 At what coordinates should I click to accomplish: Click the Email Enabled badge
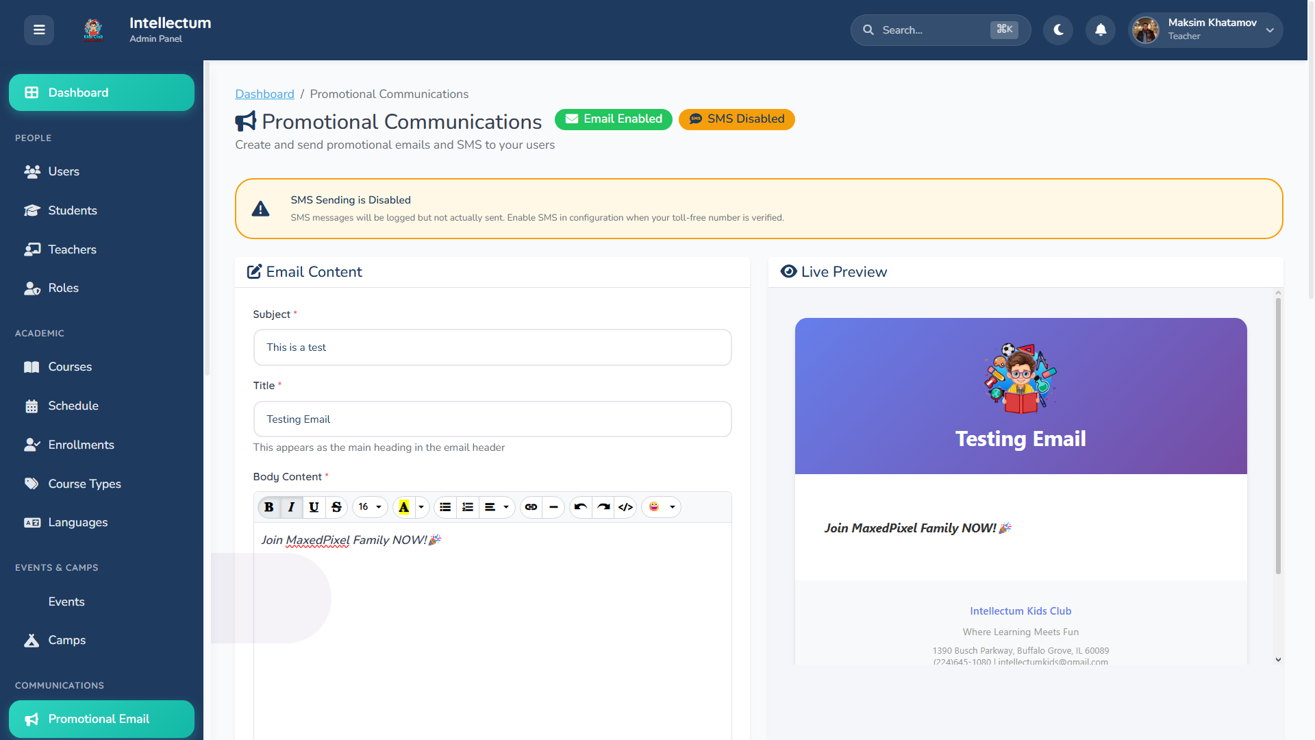(x=614, y=119)
